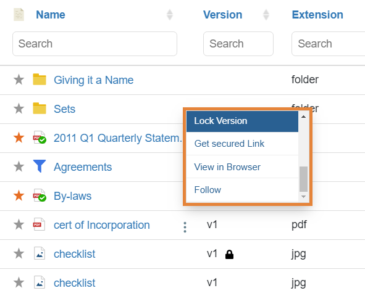Unfavorite 2011 Q1 Quarterly Statement star

[19, 138]
